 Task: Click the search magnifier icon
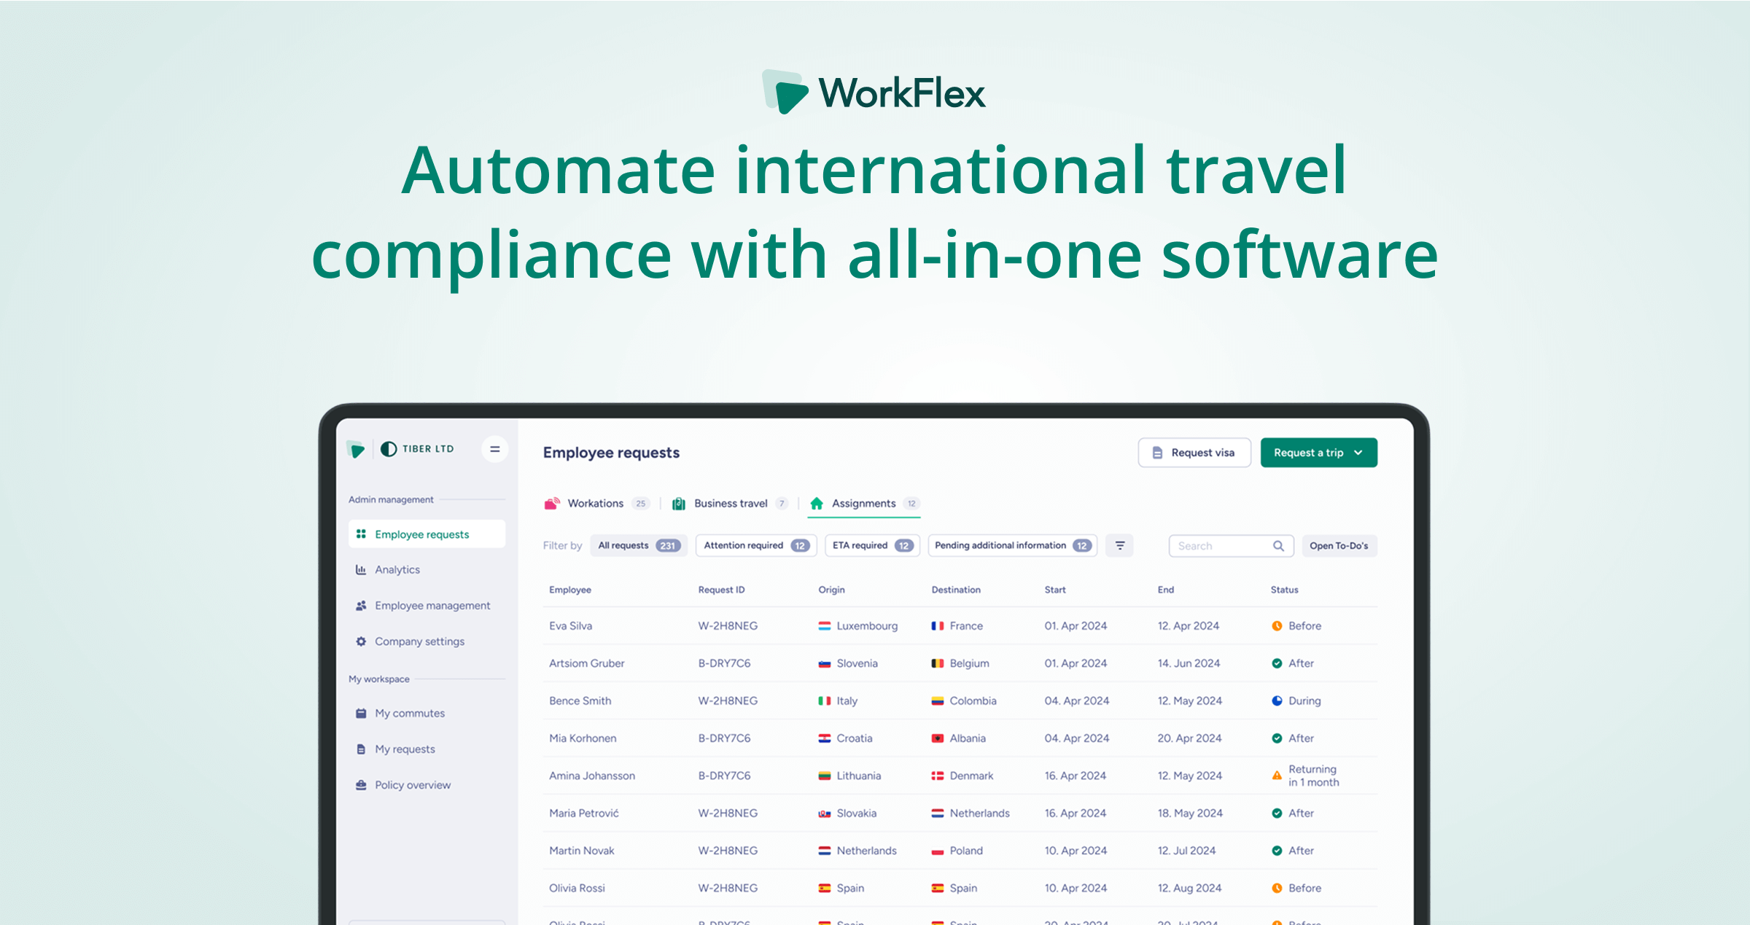1278,546
